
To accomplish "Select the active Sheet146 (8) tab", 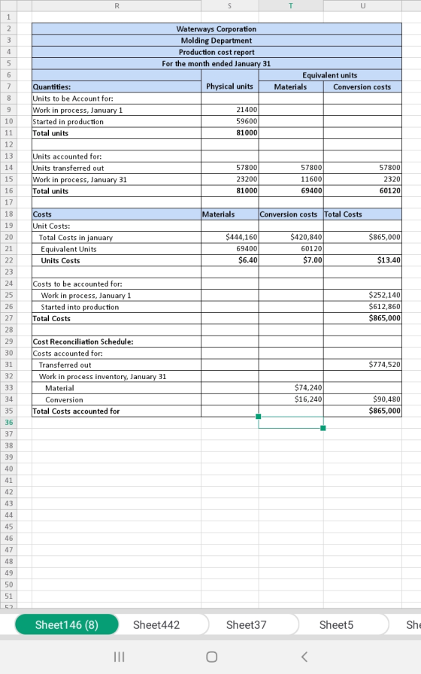I will point(67,624).
